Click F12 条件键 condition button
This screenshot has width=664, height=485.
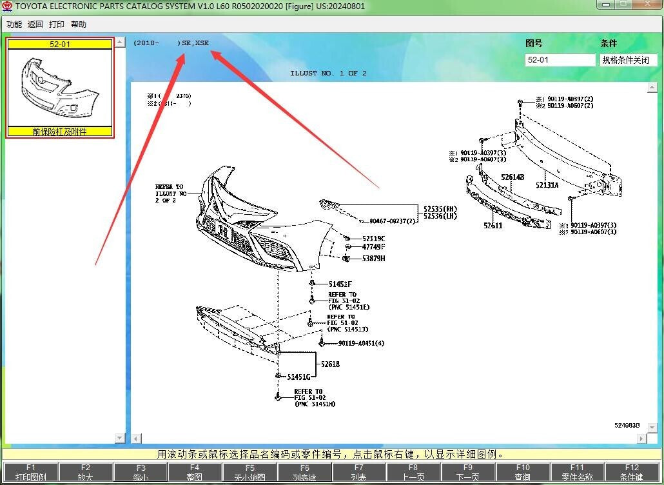(x=632, y=472)
